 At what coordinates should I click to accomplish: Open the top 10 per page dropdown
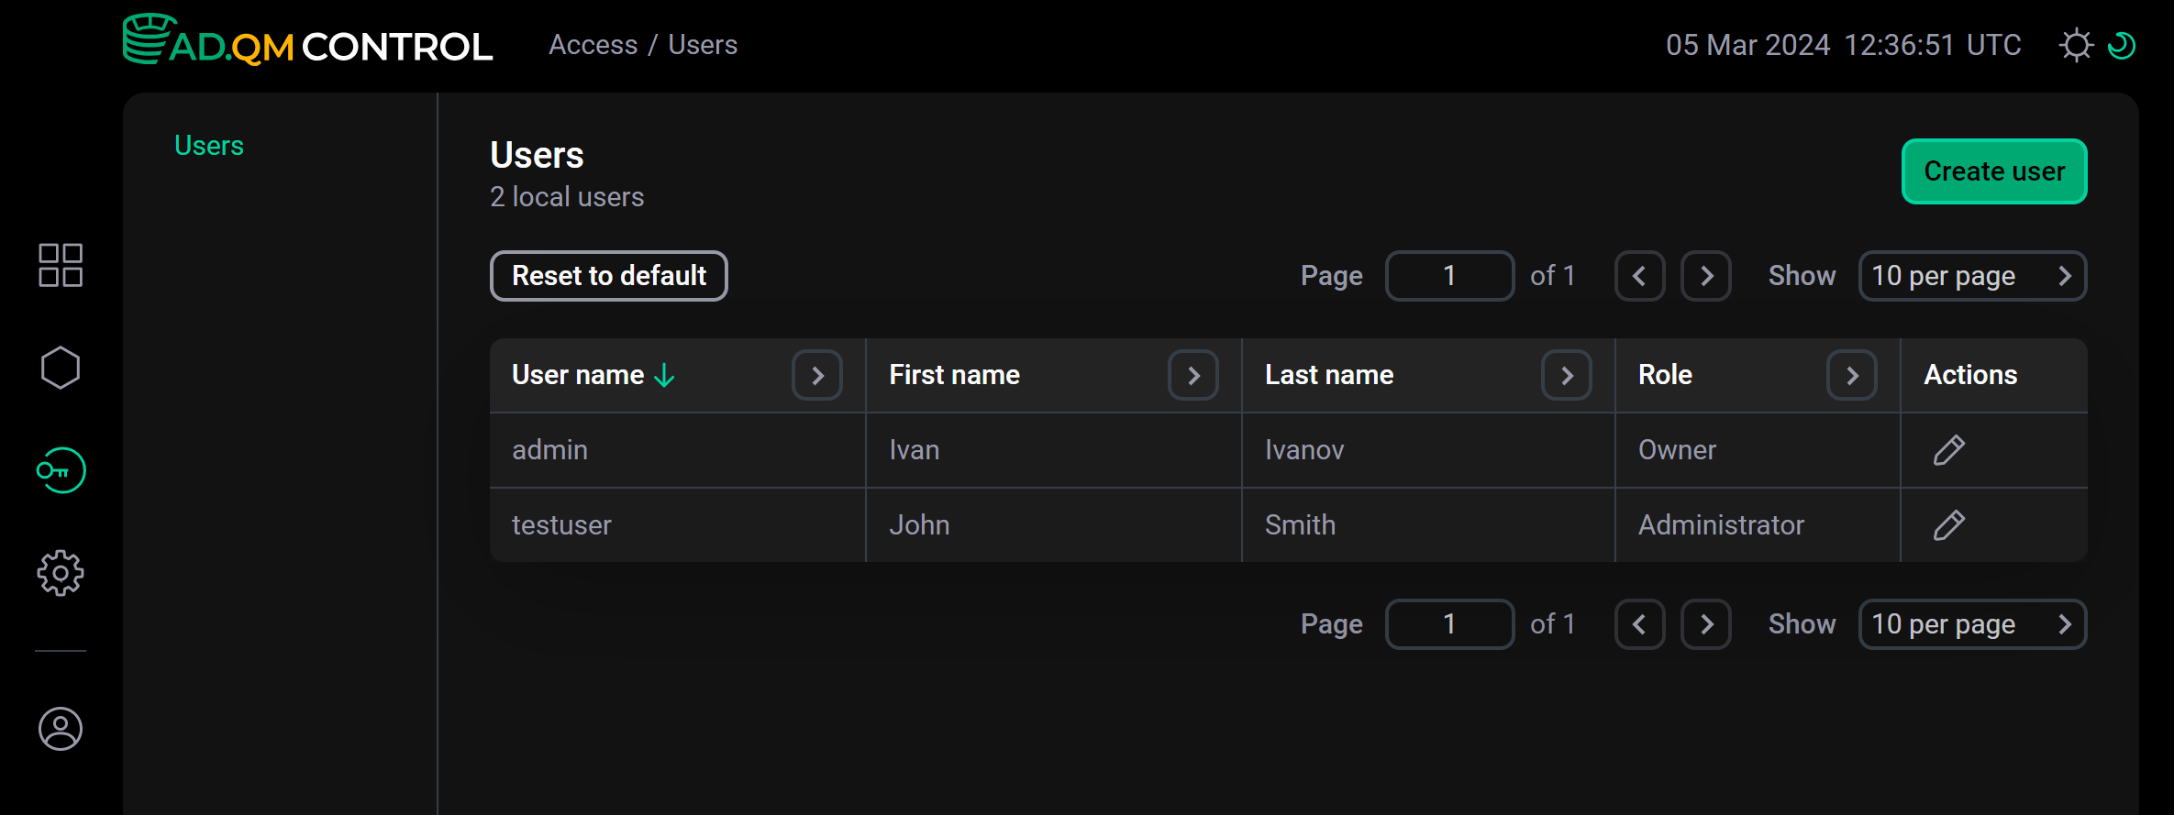click(x=1972, y=276)
